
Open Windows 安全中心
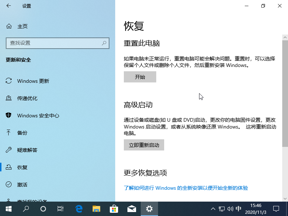[37, 116]
